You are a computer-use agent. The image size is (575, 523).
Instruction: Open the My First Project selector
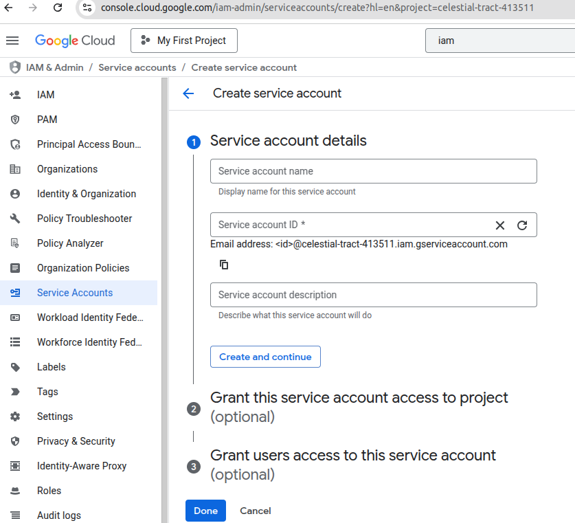[183, 41]
